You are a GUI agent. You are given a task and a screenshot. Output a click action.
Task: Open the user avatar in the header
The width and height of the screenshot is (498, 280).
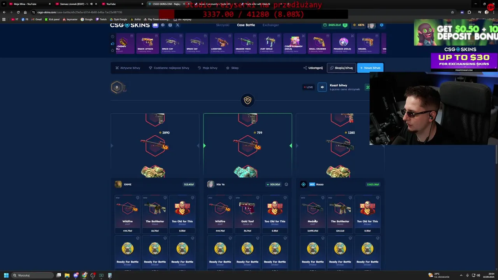(372, 25)
